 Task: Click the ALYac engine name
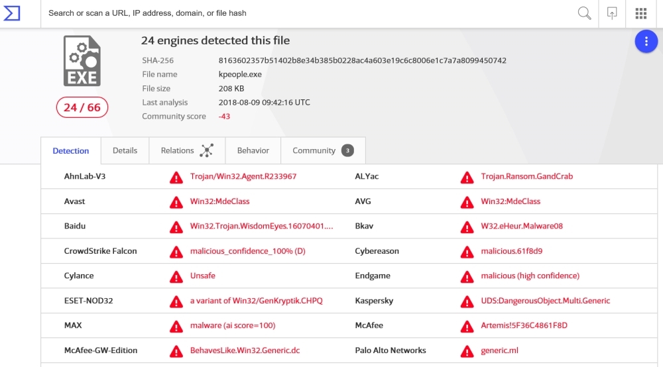coord(367,176)
